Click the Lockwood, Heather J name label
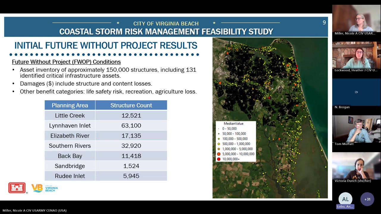The height and width of the screenshot is (214, 381). (356, 70)
